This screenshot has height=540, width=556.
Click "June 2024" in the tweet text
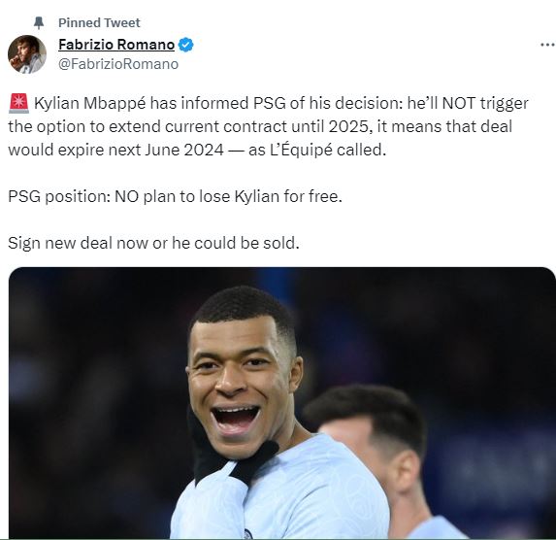point(184,150)
